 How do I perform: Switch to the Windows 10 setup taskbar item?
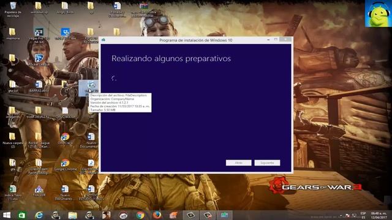(x=225, y=215)
